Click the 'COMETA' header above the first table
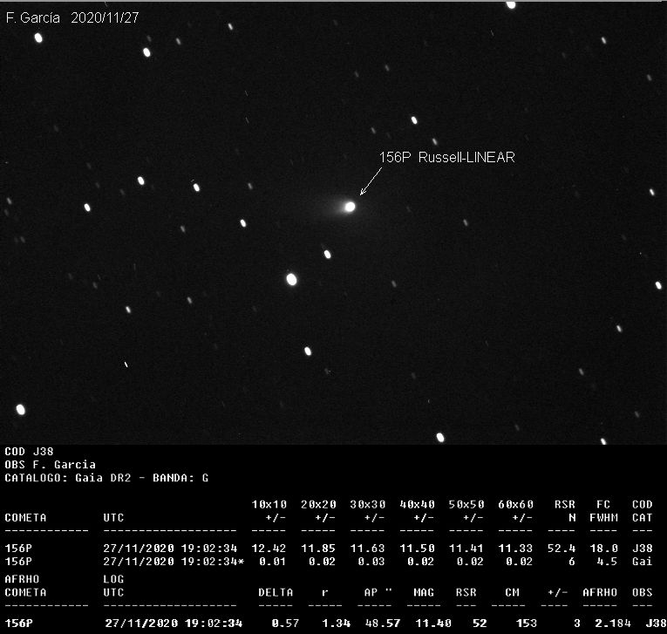Viewport: 667px width, 634px height. [x=25, y=518]
